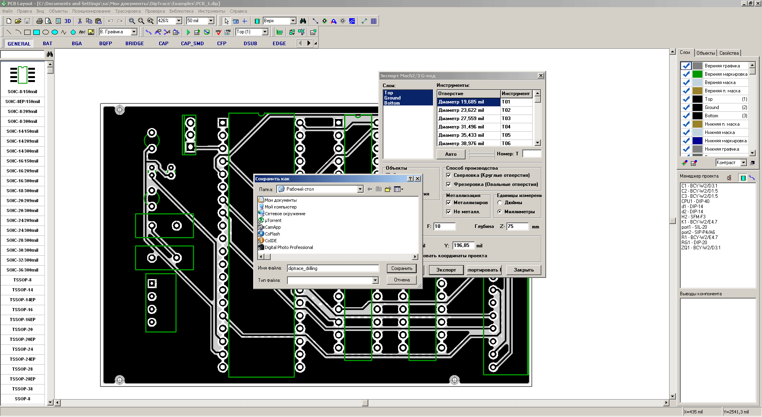The height and width of the screenshot is (417, 762).
Task: Click the Закрыть button in export dialog
Action: click(x=523, y=270)
